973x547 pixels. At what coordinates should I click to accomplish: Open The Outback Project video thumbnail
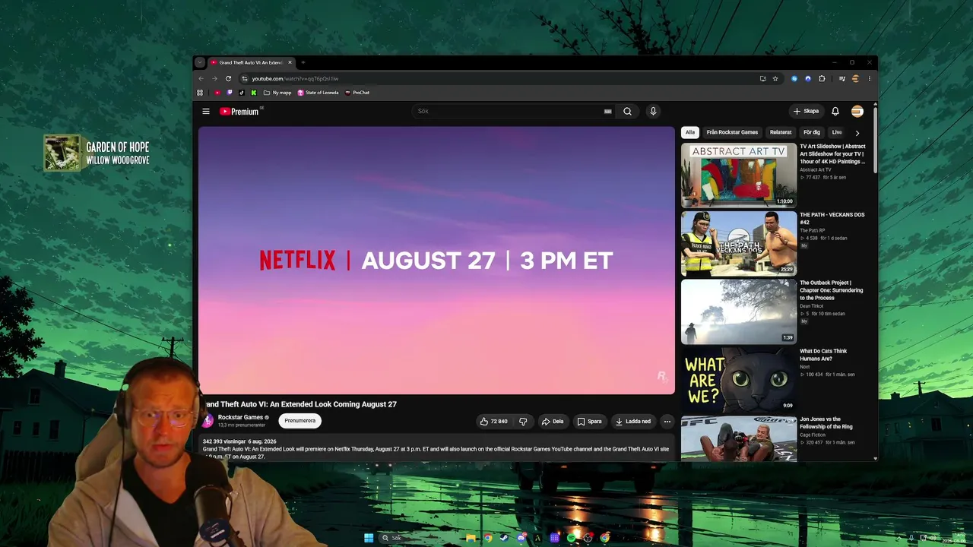click(739, 312)
